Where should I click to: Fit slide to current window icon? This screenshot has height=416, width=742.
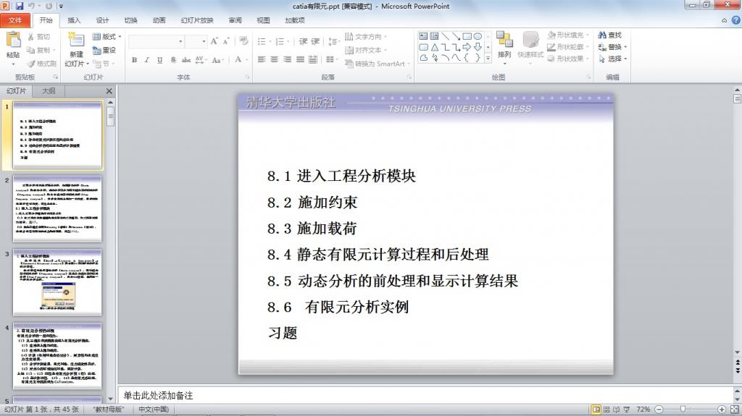[x=735, y=409]
